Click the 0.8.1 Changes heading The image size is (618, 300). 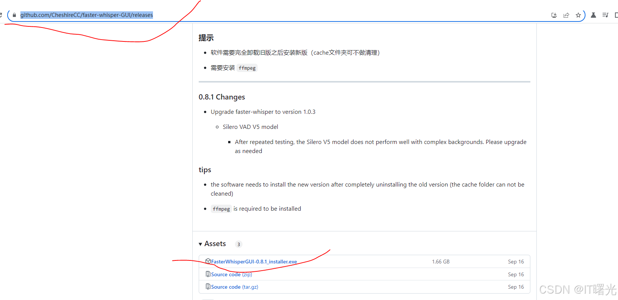click(x=222, y=97)
